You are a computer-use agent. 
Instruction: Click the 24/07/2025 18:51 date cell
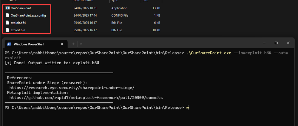[85, 8]
